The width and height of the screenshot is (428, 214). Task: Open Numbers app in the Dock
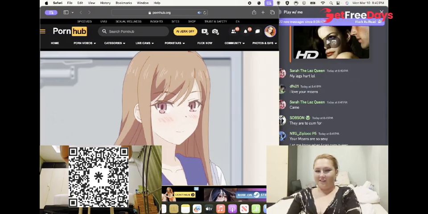pyautogui.click(x=256, y=209)
